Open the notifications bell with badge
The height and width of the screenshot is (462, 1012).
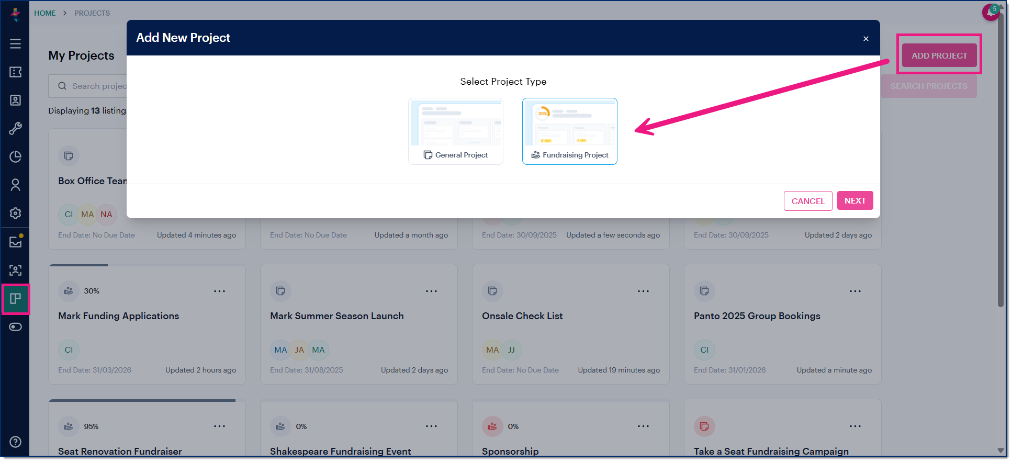(x=991, y=12)
